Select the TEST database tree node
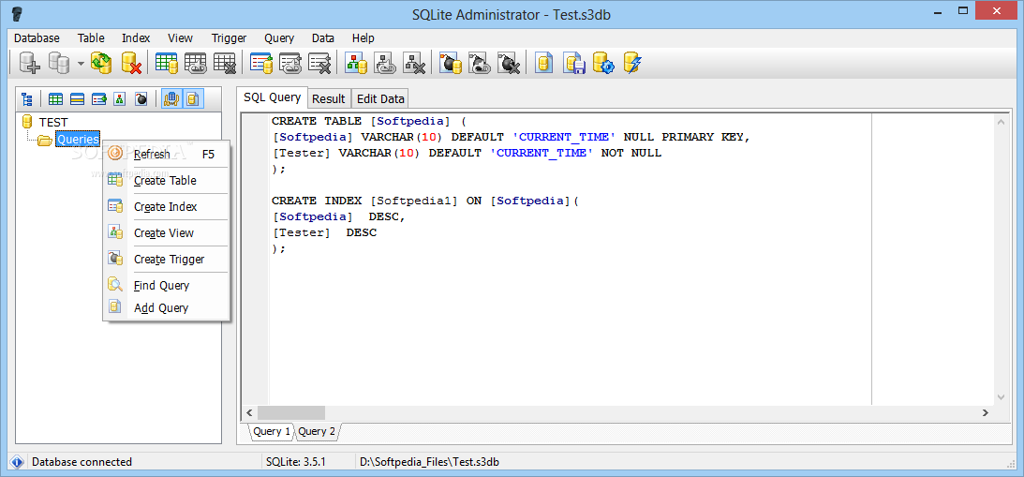The image size is (1024, 477). (53, 122)
